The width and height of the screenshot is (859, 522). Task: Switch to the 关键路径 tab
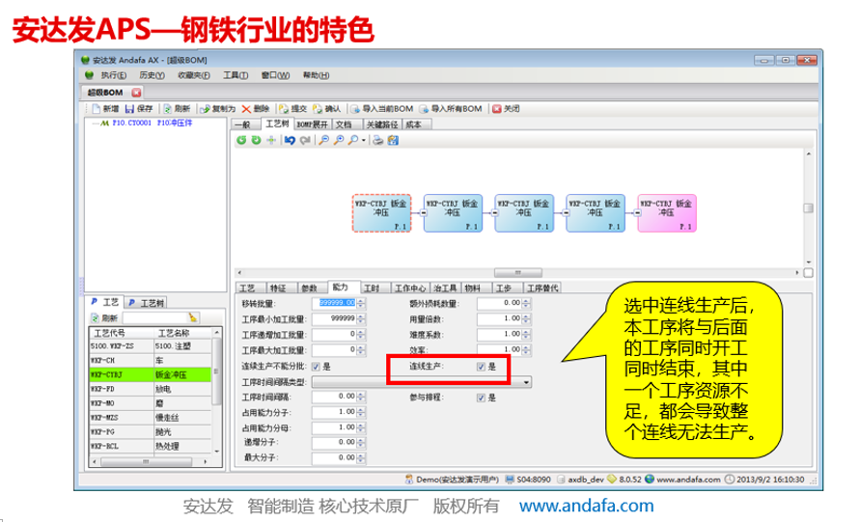(381, 124)
